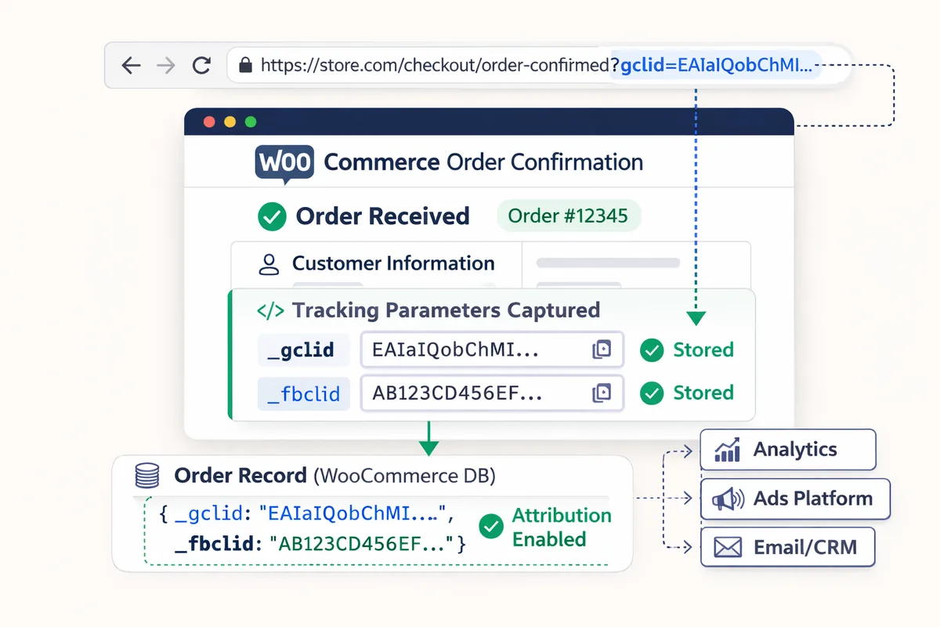The height and width of the screenshot is (627, 940).
Task: Click the Order #12345 badge
Action: [569, 216]
